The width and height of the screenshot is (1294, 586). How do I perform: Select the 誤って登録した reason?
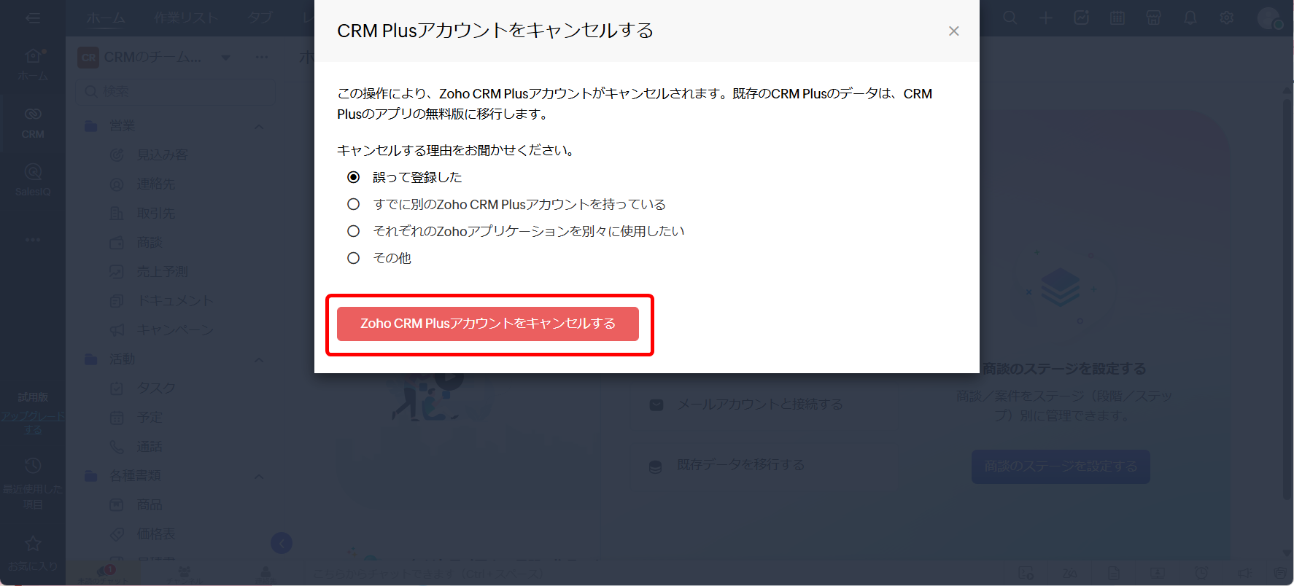(354, 177)
